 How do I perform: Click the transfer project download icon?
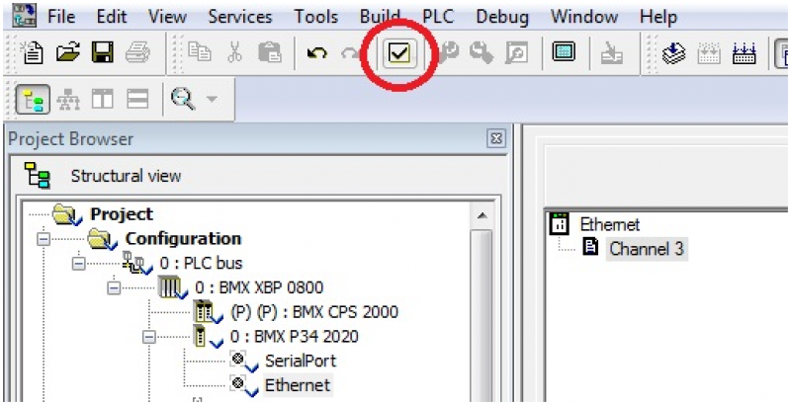click(x=673, y=52)
